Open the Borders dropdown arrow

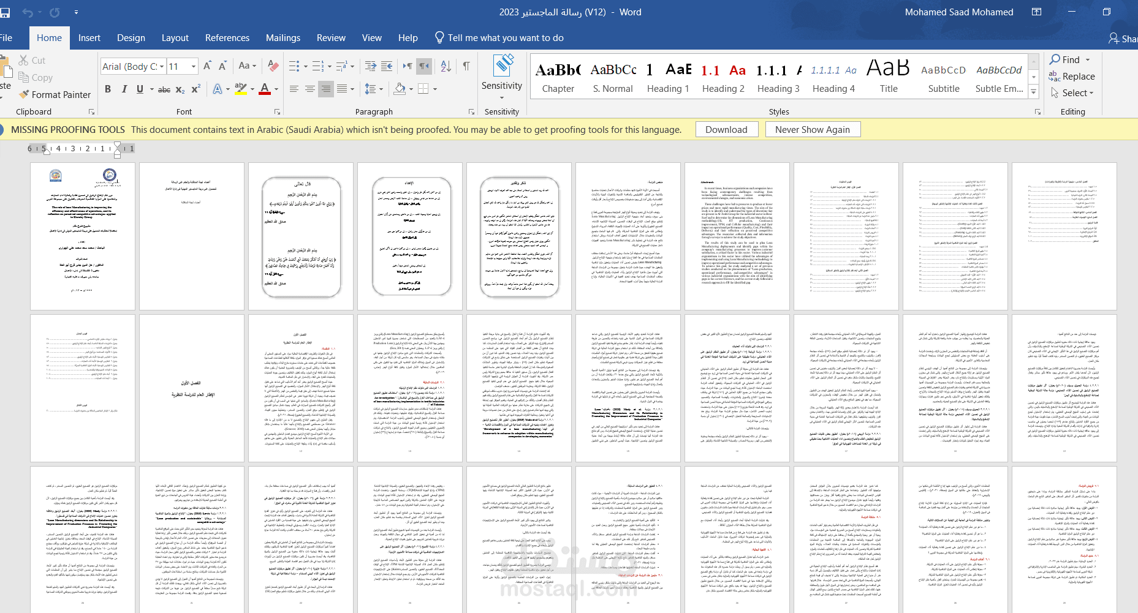434,89
